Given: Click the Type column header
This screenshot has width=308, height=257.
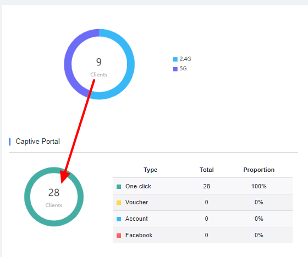Looking at the screenshot, I should coord(151,170).
